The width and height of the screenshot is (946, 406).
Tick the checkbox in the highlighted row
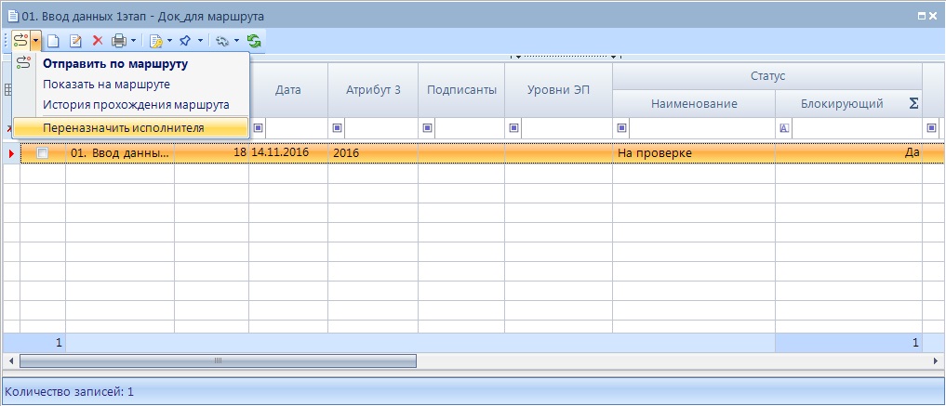[42, 152]
